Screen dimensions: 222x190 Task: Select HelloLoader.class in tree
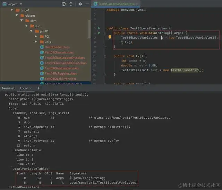pos(57,47)
